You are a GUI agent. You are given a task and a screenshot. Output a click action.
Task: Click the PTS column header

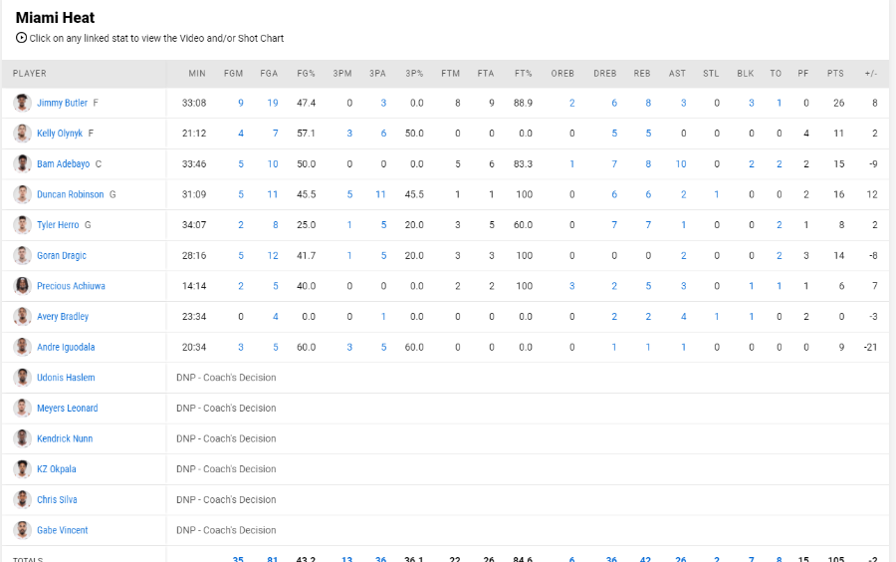(x=835, y=73)
